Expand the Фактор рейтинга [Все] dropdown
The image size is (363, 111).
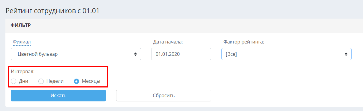pos(286,54)
